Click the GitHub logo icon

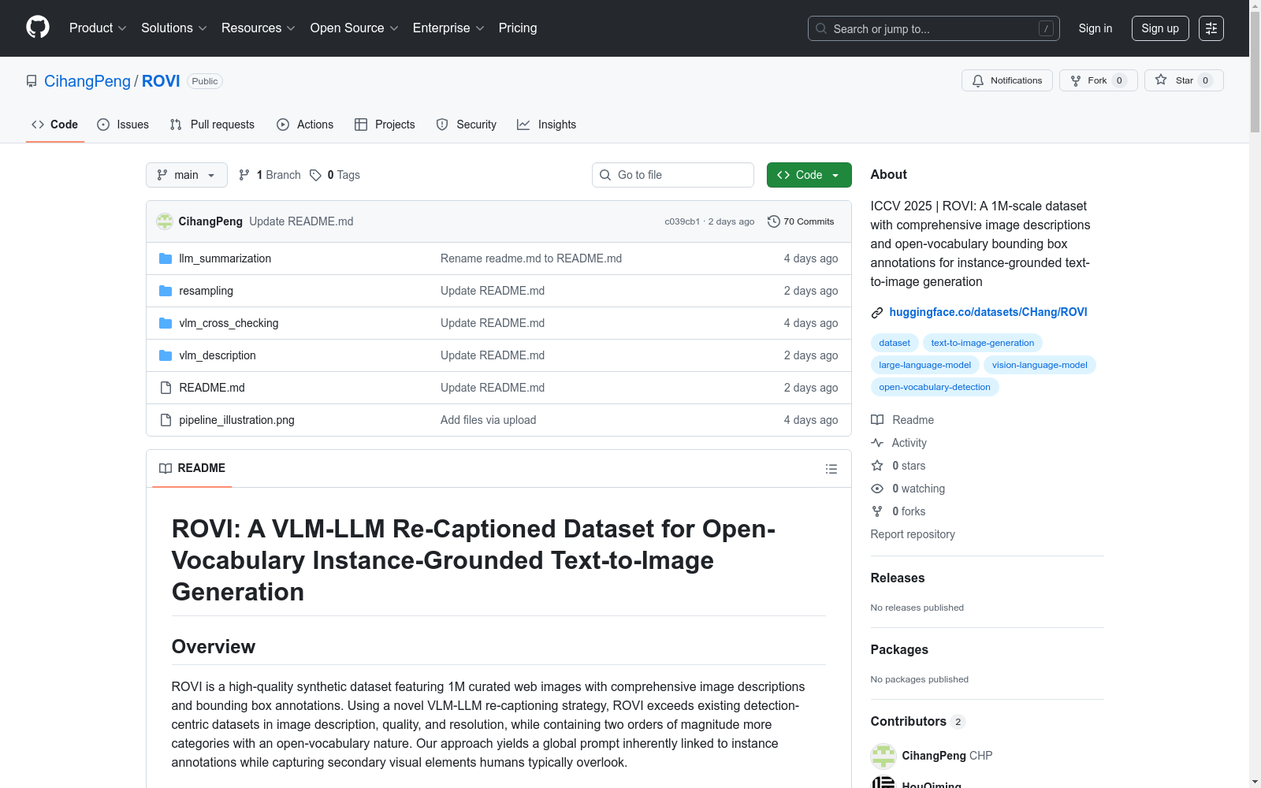(38, 28)
